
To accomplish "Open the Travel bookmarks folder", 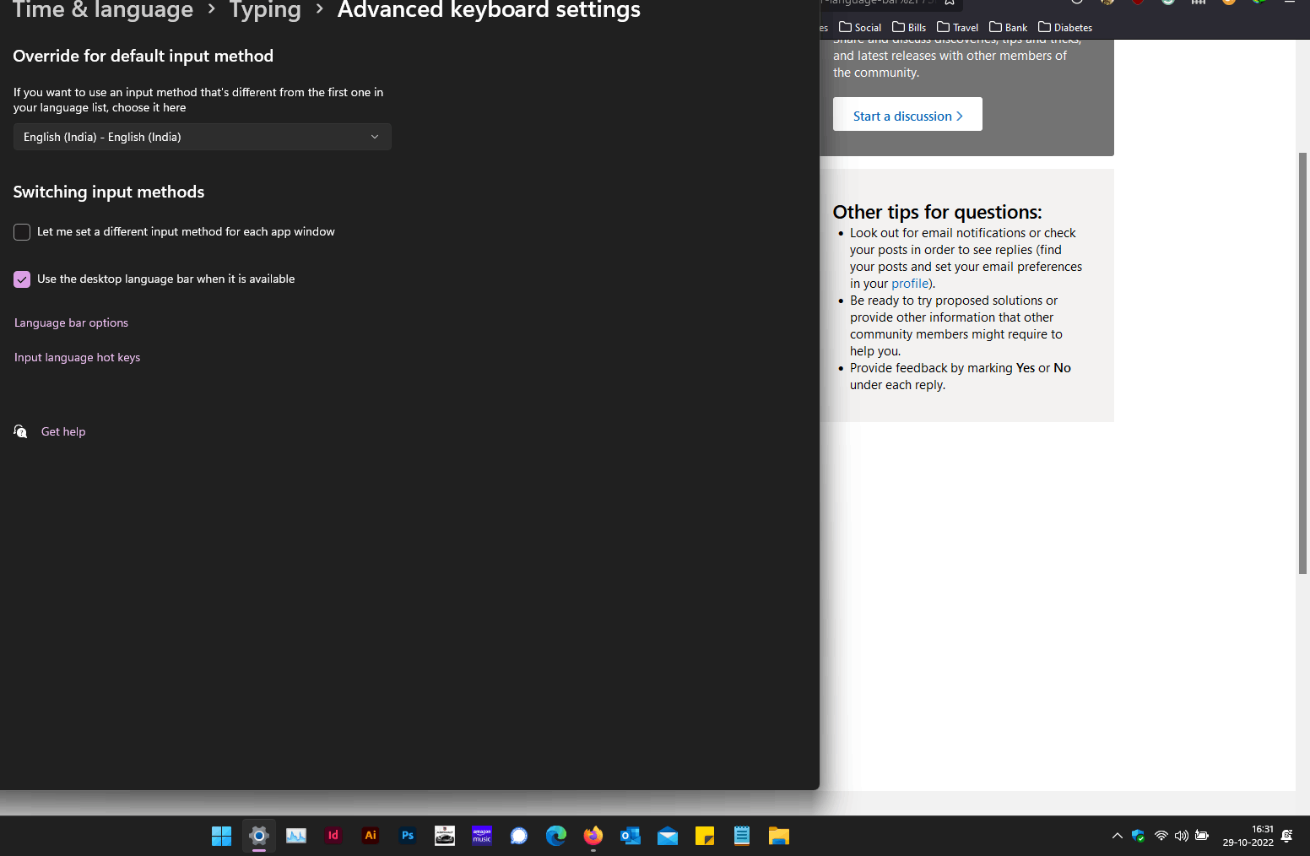I will pos(957,27).
